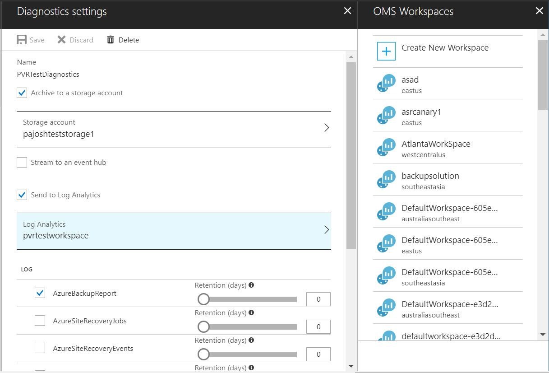
Task: Click the info icon beside AzureBackupReport retention
Action: 252,285
